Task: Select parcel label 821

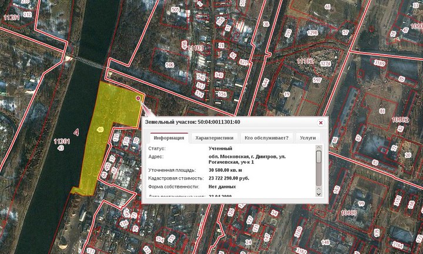Action: 243,62
